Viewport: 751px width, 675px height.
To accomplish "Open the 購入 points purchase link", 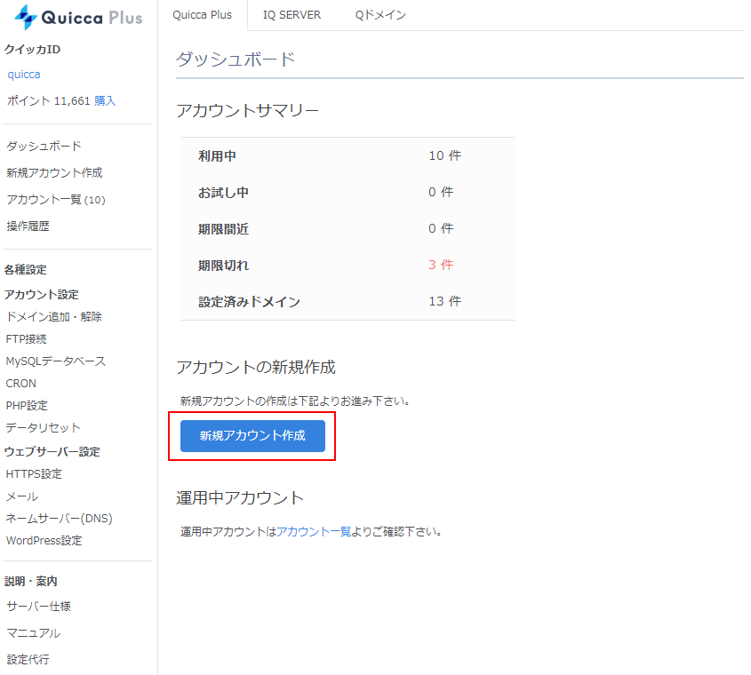I will click(105, 100).
